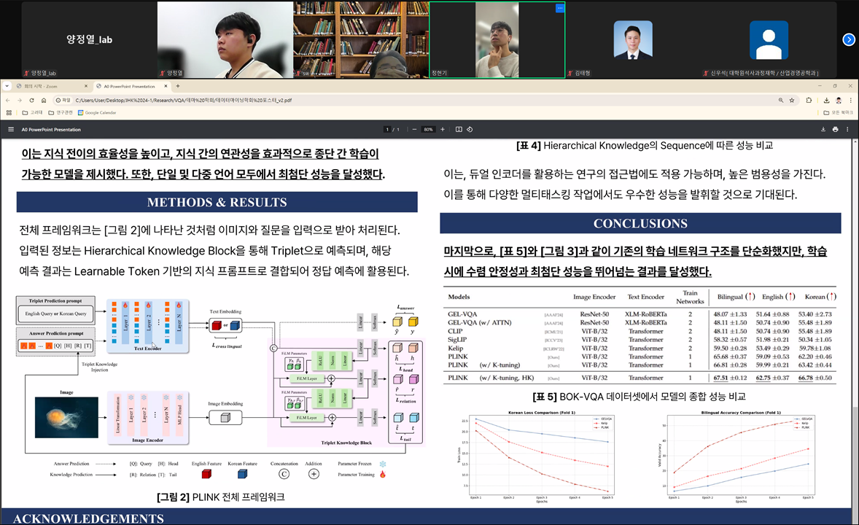Screen dimensions: 859x525
Task: Select the 신우석 participant tile
Action: pyautogui.click(x=769, y=39)
